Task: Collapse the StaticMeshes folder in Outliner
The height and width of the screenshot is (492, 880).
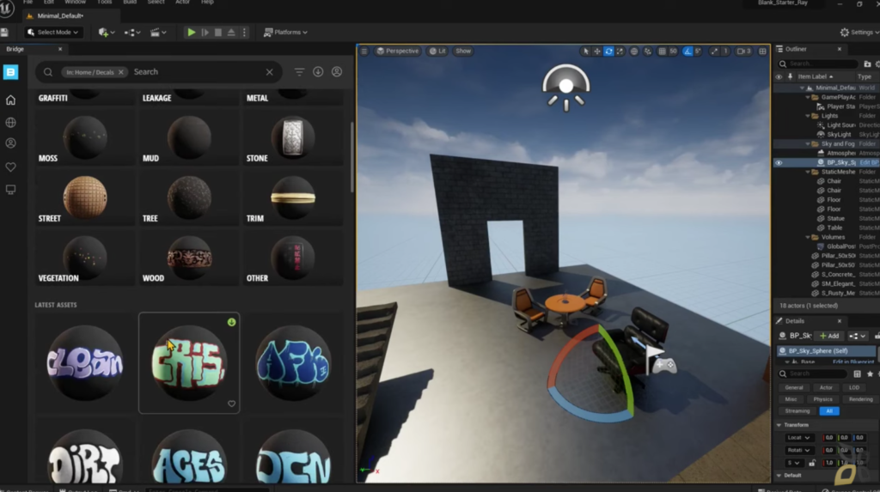Action: click(808, 173)
